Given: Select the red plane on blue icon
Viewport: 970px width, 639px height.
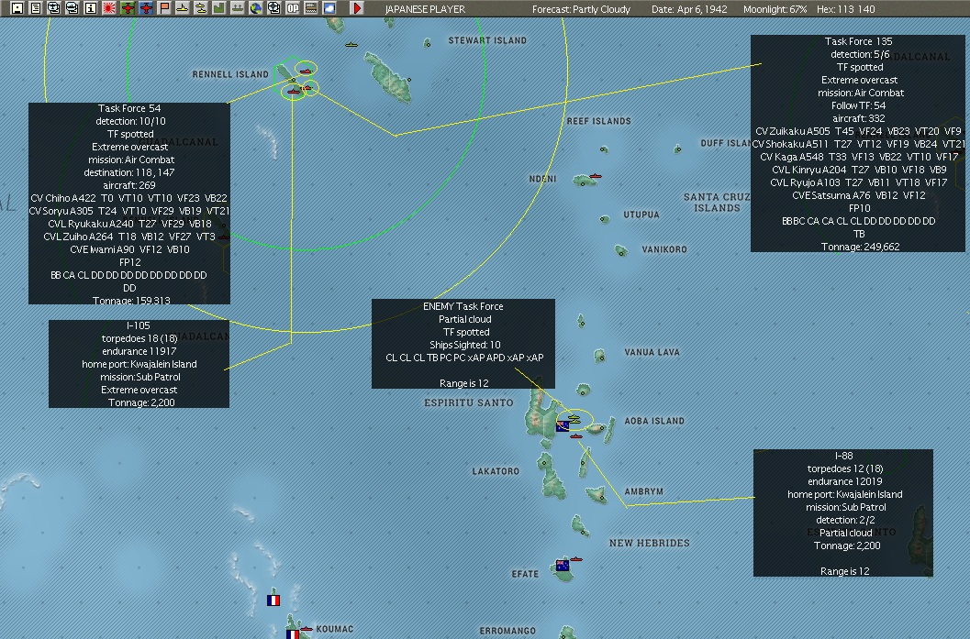Looking at the screenshot, I should point(146,8).
